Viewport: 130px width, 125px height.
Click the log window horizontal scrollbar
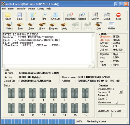click(47, 66)
